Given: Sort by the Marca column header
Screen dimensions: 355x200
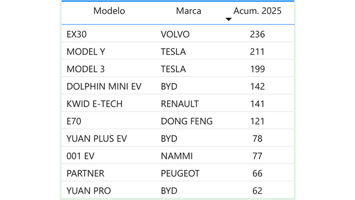Looking at the screenshot, I should point(189,11).
